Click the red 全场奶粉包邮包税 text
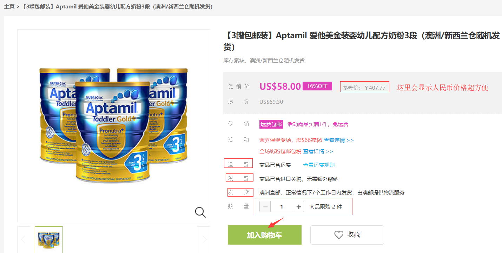The height and width of the screenshot is (253, 502). tap(280, 151)
